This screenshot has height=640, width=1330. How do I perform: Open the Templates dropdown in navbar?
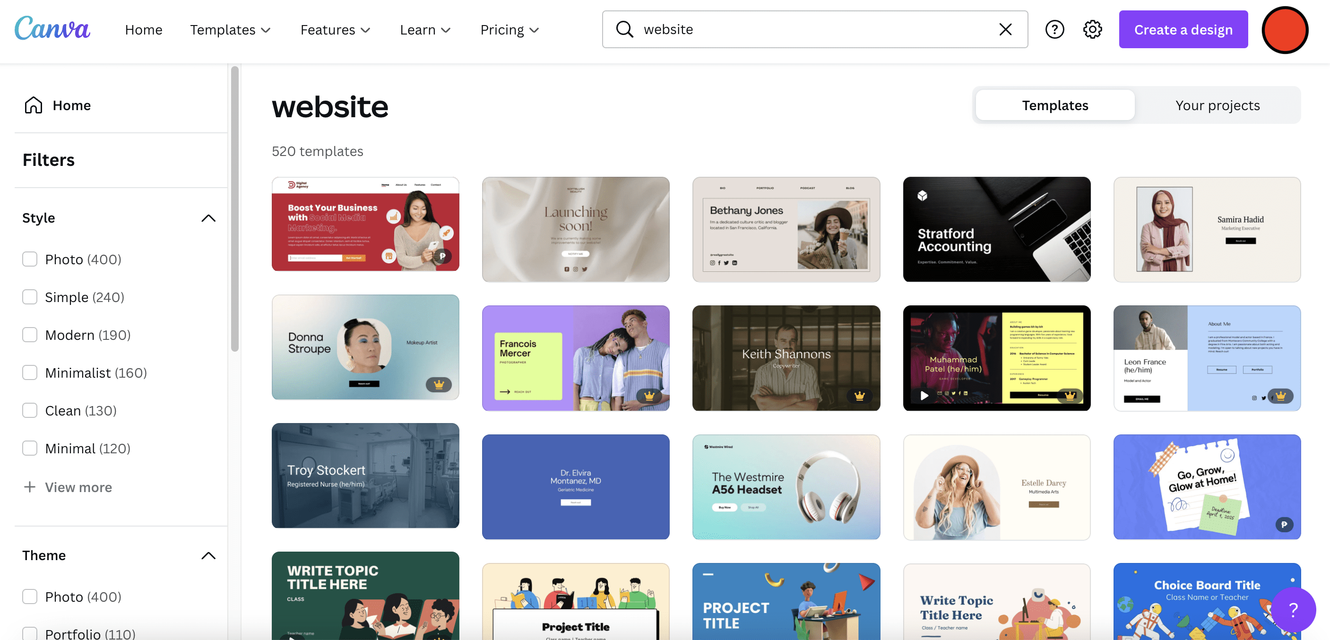(x=230, y=30)
